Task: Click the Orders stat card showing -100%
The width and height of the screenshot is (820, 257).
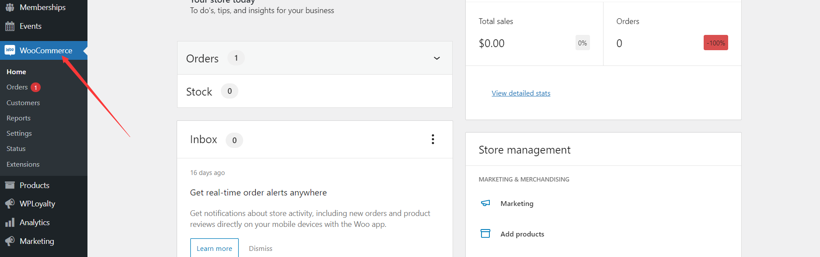Action: [672, 34]
